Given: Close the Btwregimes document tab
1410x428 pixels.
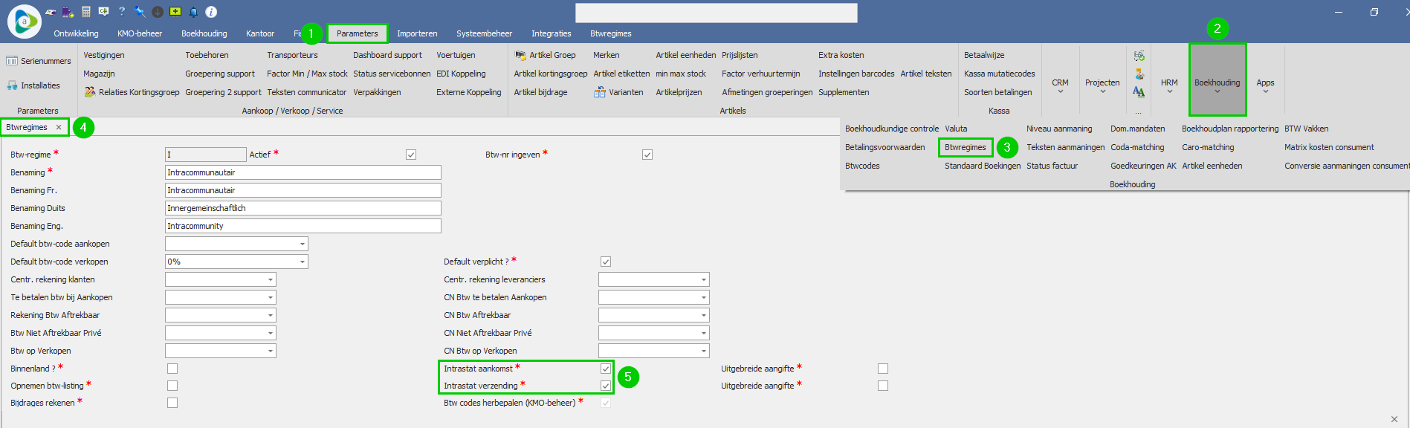Looking at the screenshot, I should click(59, 127).
